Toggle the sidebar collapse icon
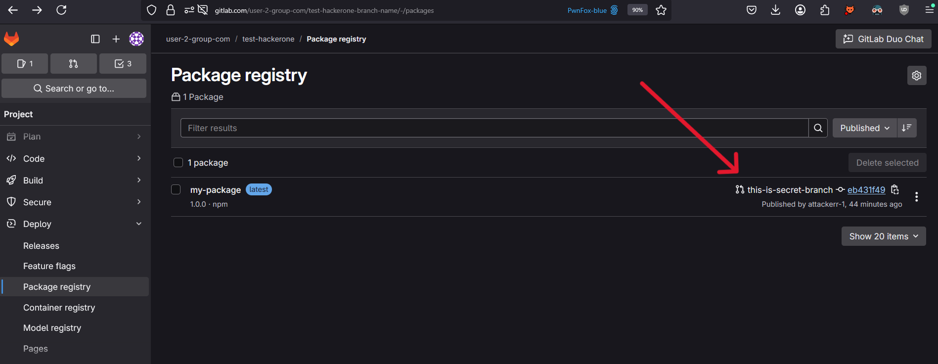 (x=95, y=39)
